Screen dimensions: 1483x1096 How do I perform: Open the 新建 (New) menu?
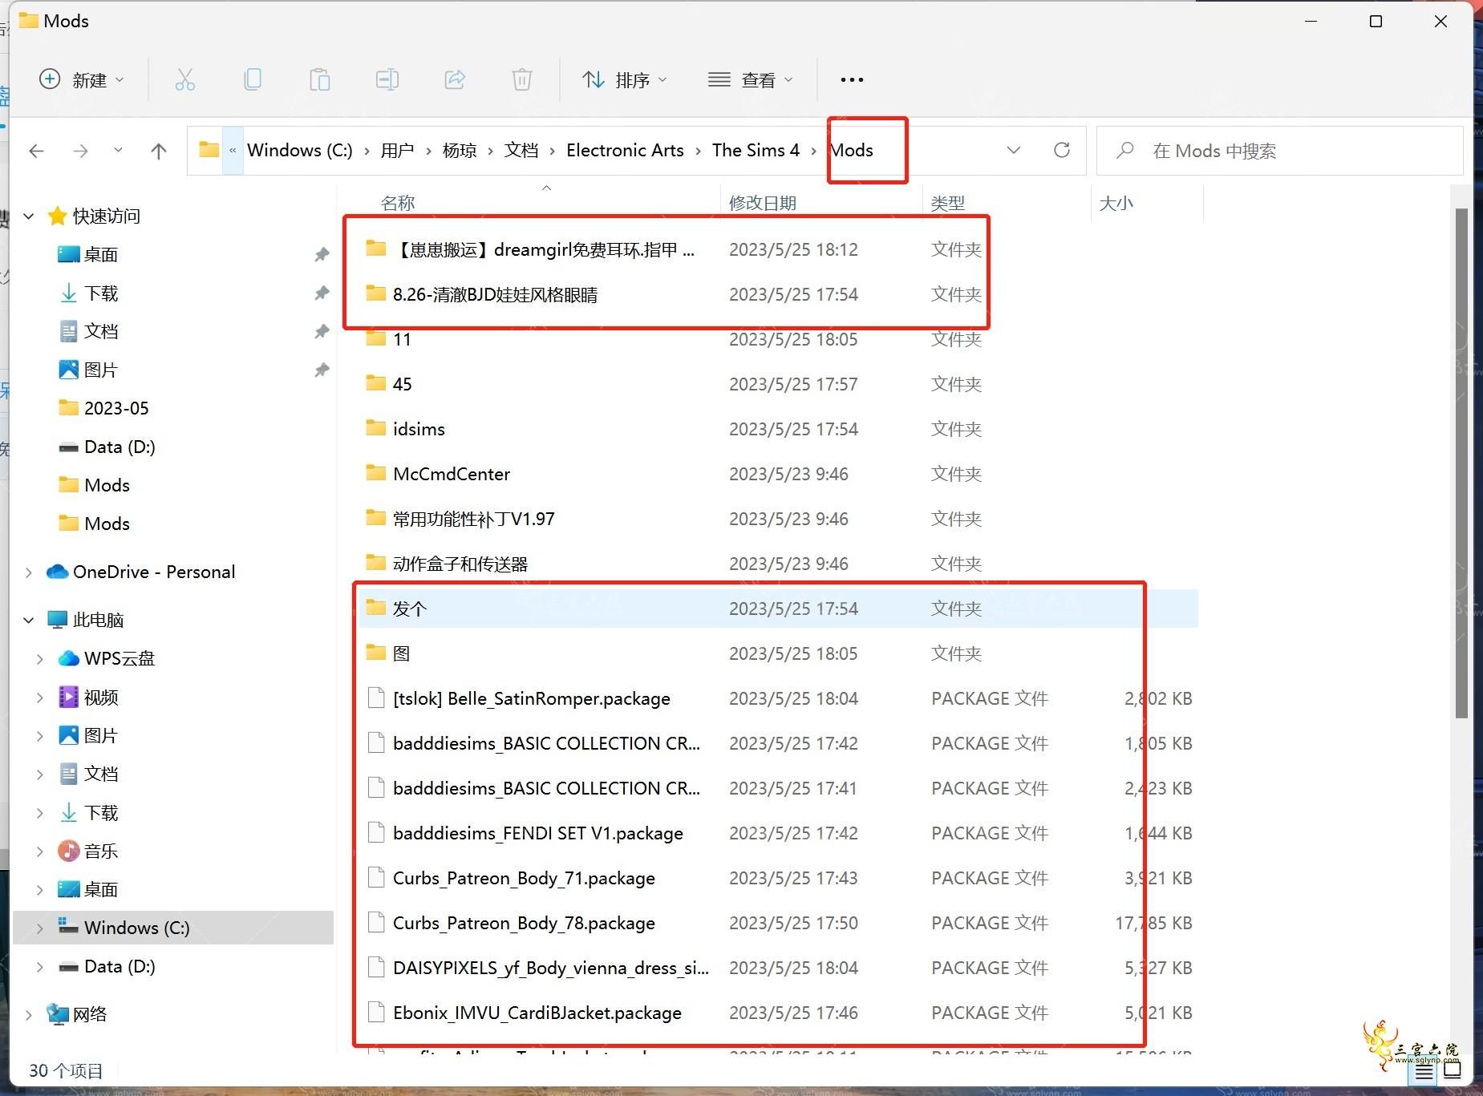tap(82, 79)
